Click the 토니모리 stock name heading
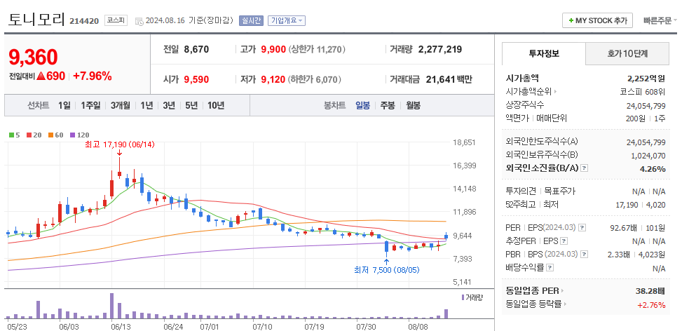The width and height of the screenshot is (689, 331). tap(36, 20)
